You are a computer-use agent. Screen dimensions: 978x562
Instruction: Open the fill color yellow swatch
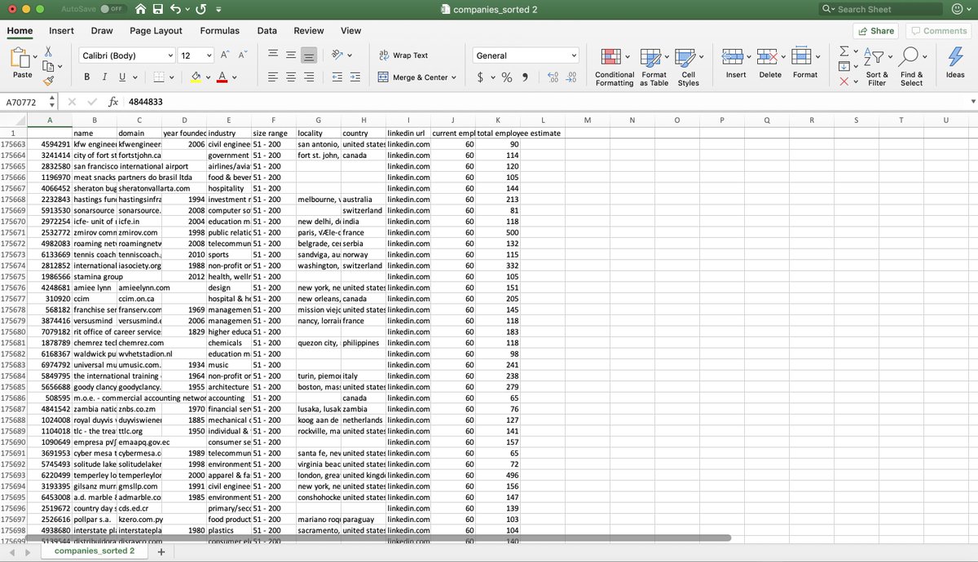(x=196, y=77)
